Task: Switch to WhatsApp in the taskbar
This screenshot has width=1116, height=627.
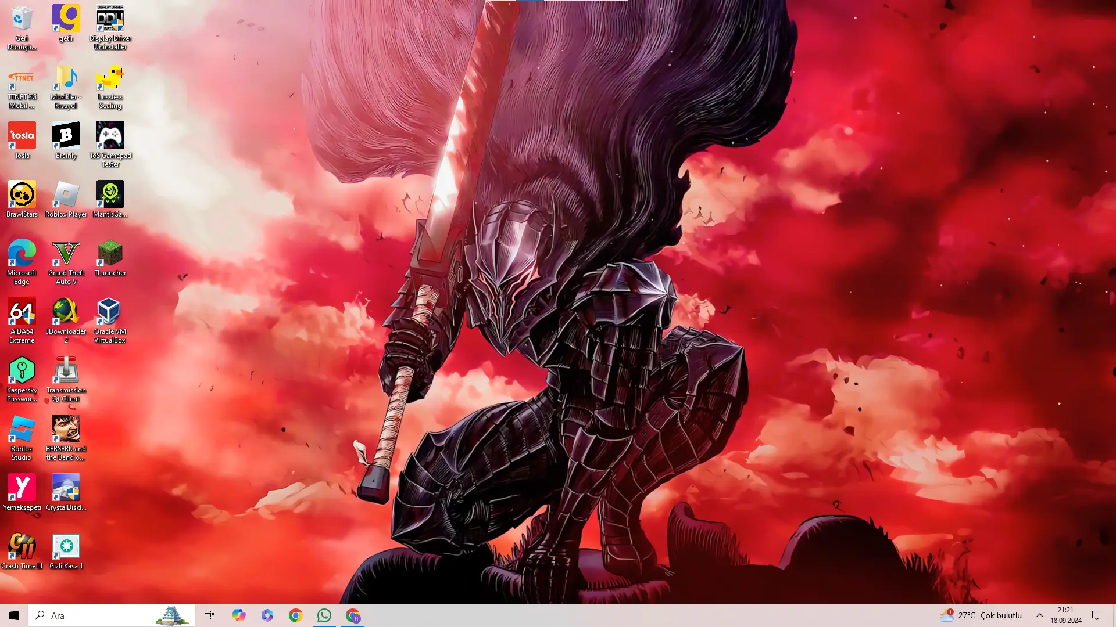Action: click(x=324, y=615)
